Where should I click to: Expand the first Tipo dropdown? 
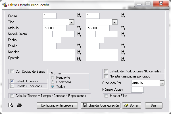(x=71, y=22)
